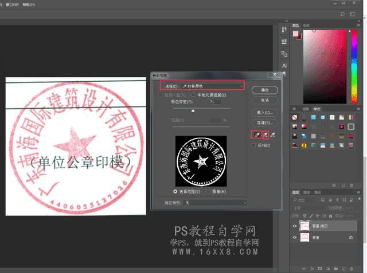Switch to the 样式 styles tab

coord(317,108)
